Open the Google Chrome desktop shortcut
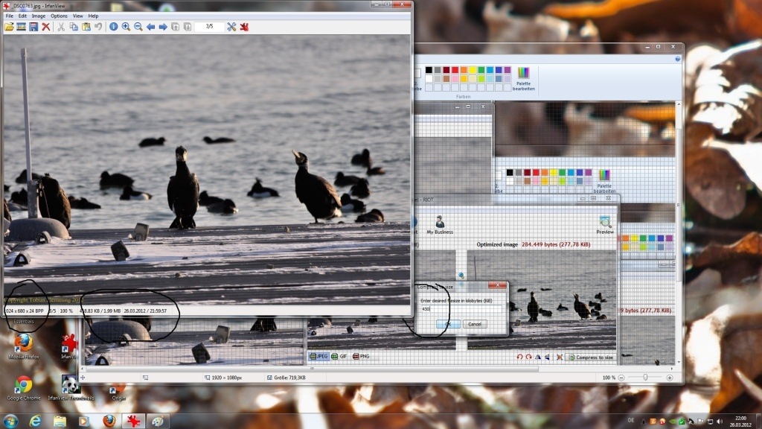The width and height of the screenshot is (762, 429). click(x=23, y=387)
